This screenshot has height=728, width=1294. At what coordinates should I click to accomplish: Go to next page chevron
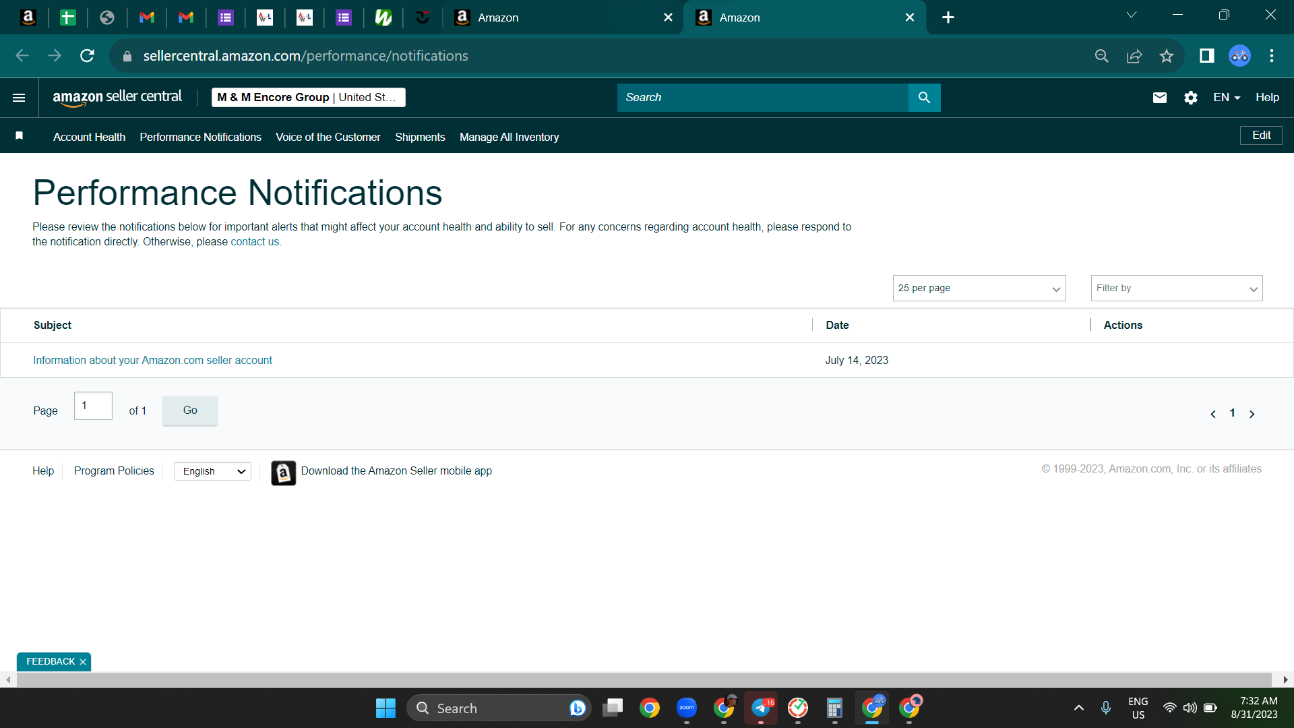(x=1252, y=414)
